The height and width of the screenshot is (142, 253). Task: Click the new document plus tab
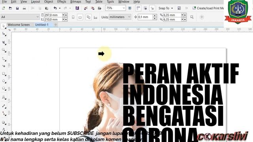tap(55, 24)
